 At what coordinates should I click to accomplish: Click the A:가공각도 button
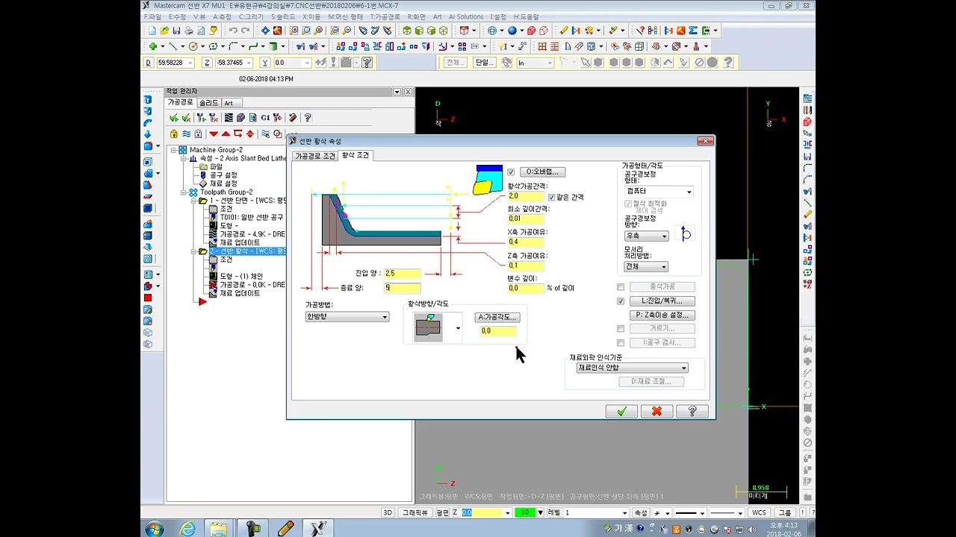coord(497,317)
